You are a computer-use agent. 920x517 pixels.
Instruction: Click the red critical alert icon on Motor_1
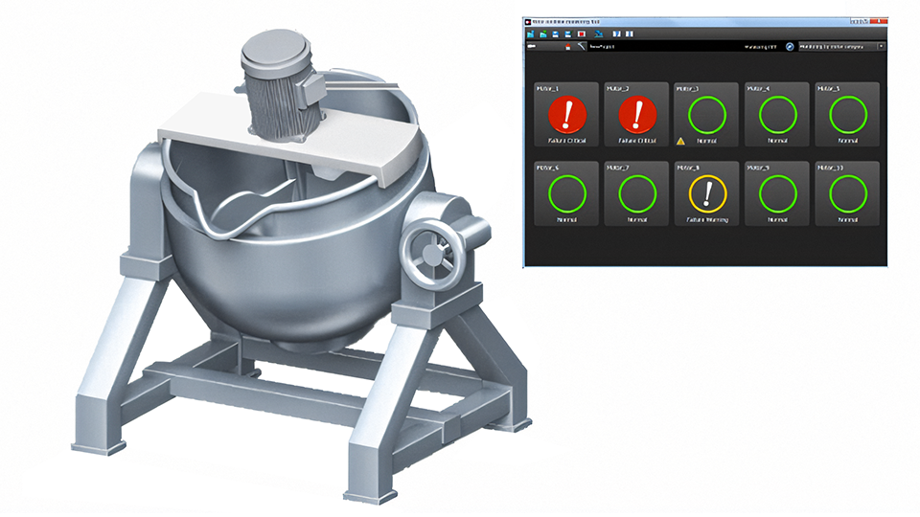click(x=566, y=115)
